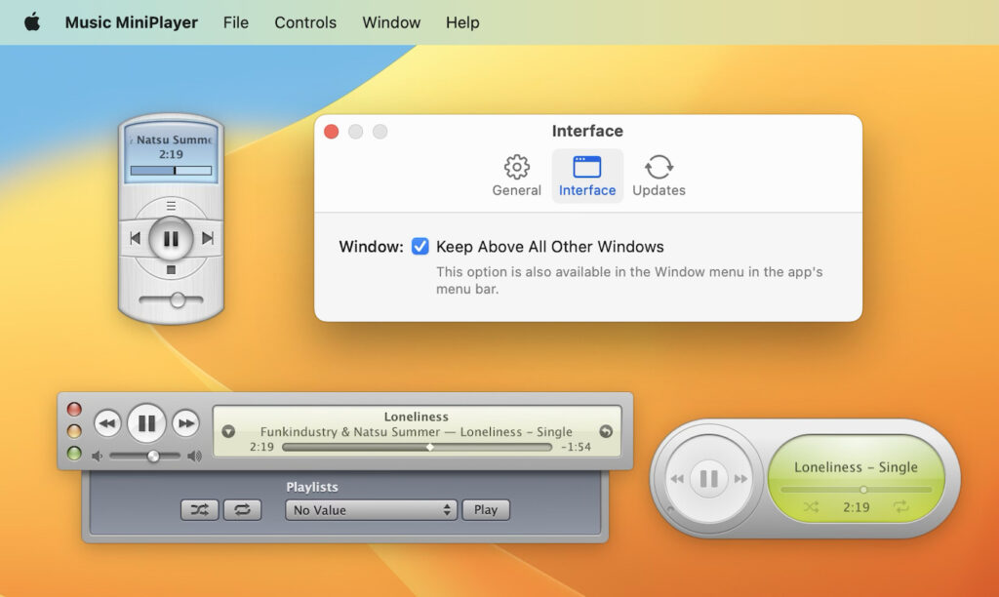Uncheck Keep Above All Other Windows

click(x=420, y=246)
